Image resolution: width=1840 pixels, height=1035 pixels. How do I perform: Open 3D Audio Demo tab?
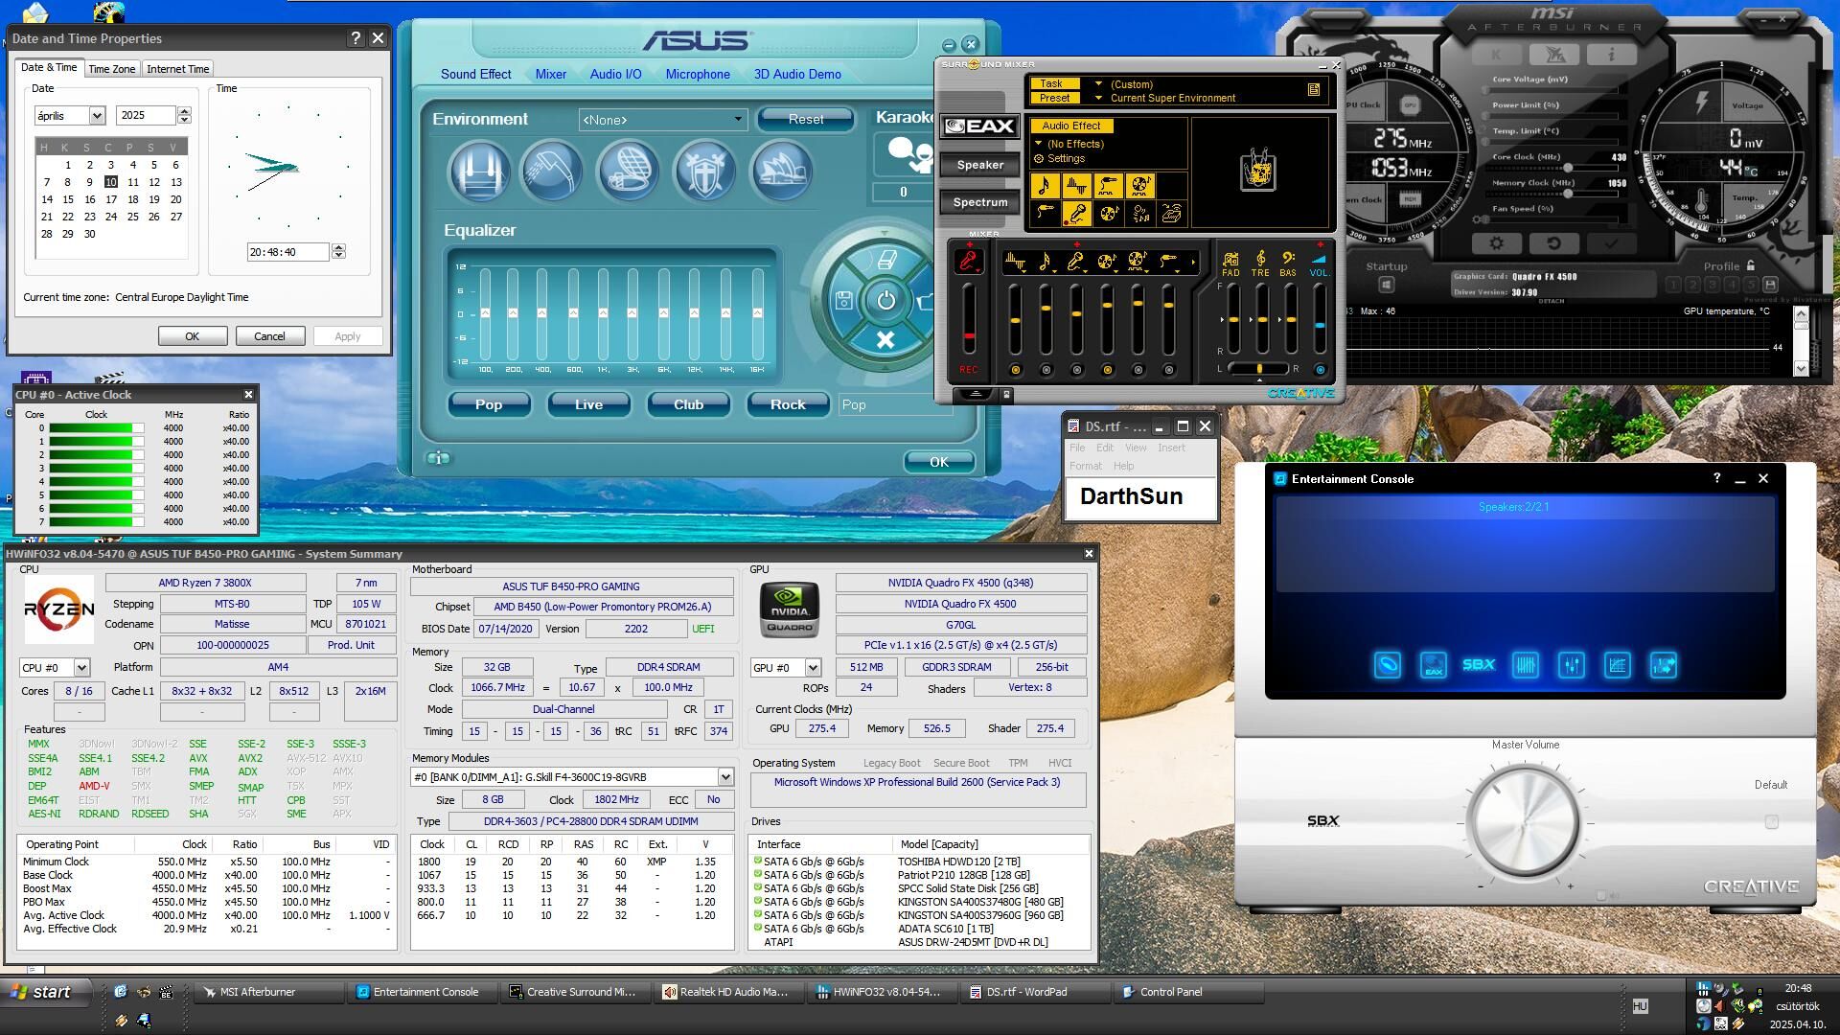click(797, 74)
